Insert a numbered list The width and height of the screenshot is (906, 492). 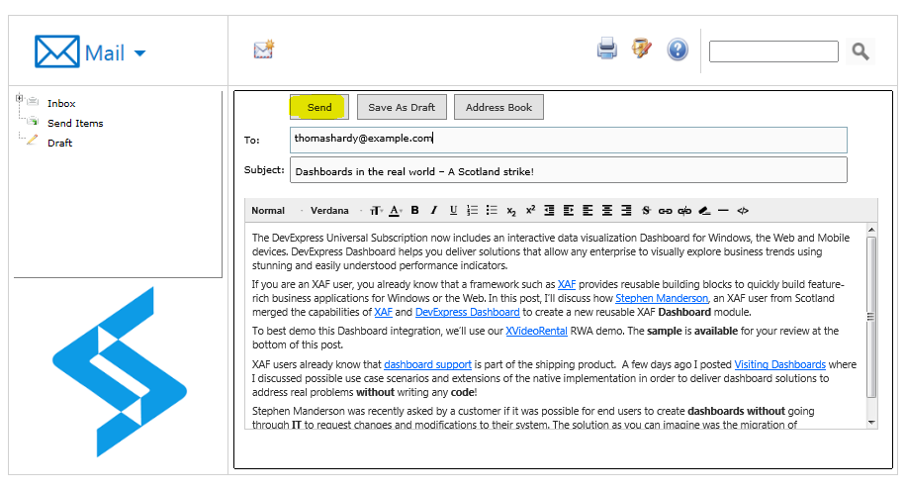coord(473,211)
